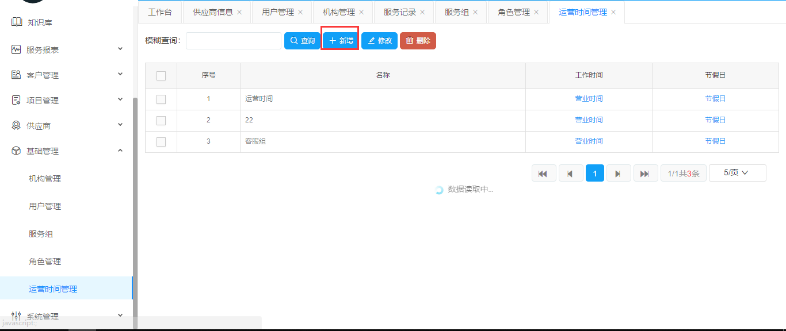Check the box for row 运营时间

(x=161, y=99)
